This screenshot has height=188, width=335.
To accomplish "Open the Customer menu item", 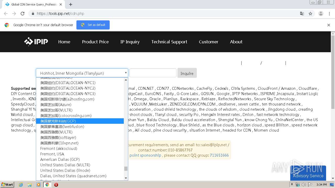I will (208, 42).
